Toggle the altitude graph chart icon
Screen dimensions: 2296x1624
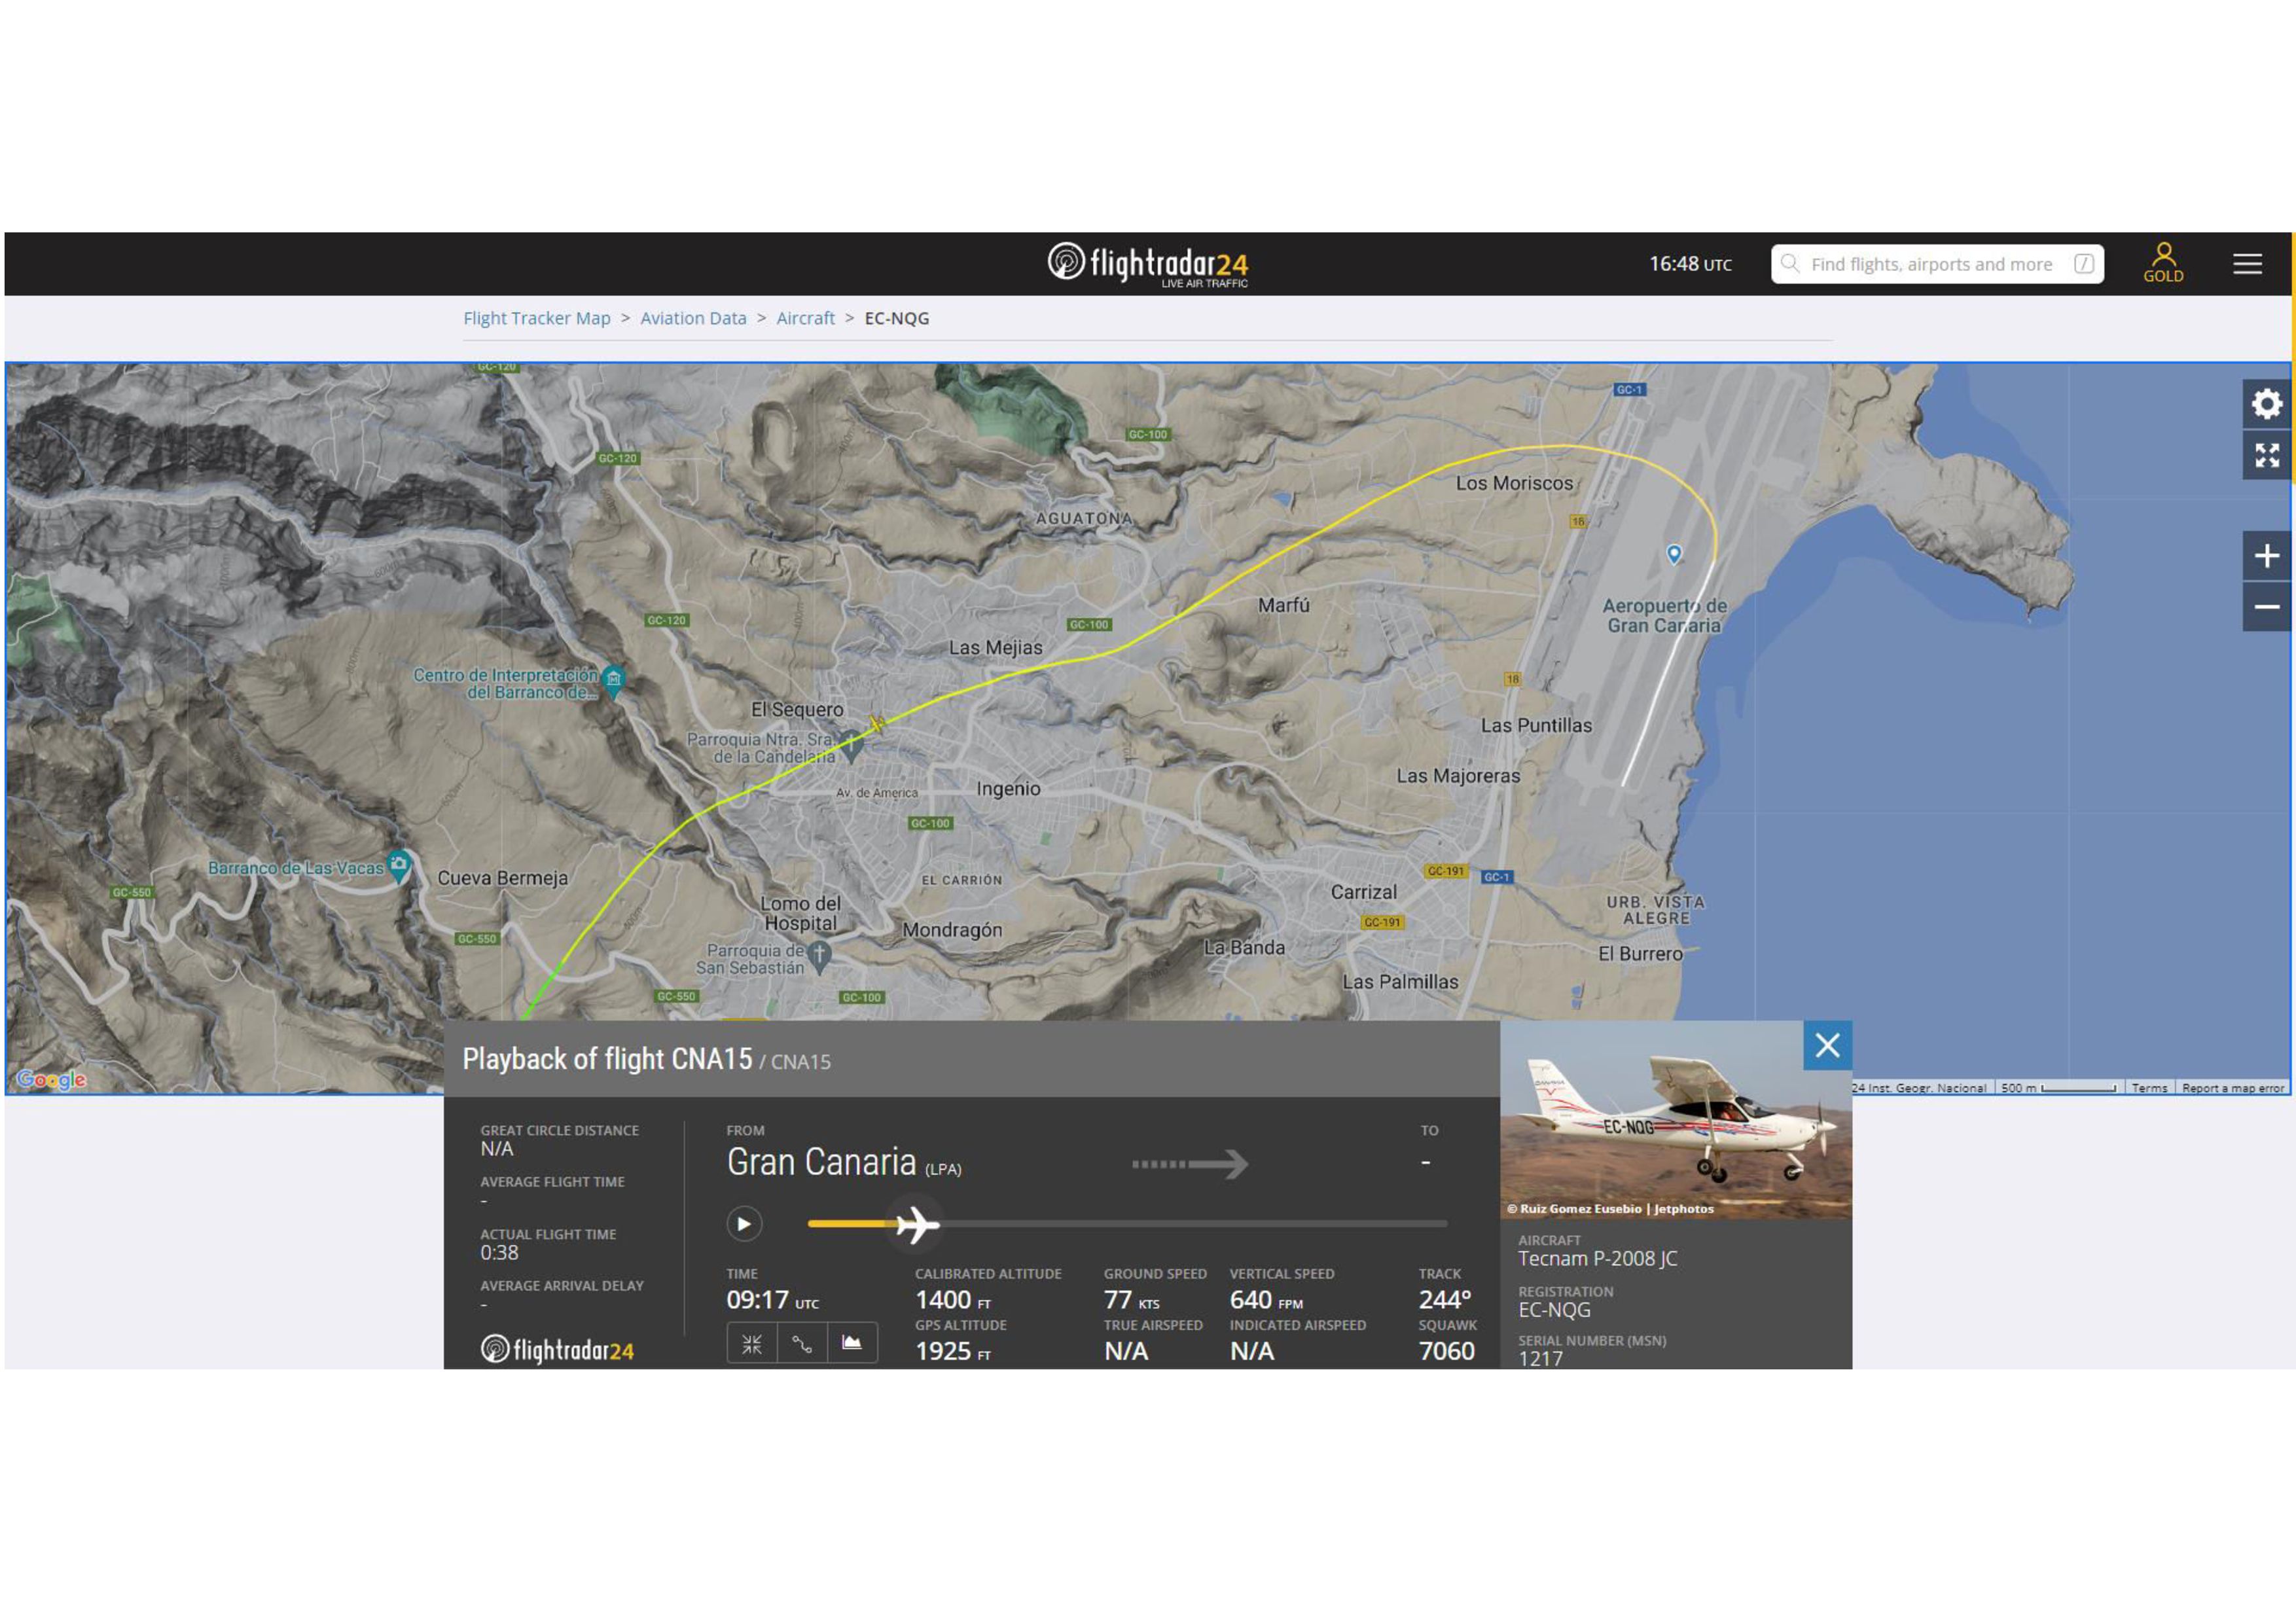(852, 1343)
